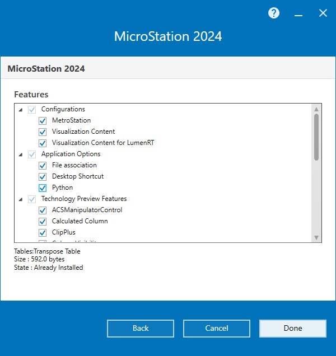Select the Desktop Shortcut label
Screen dimensions: 336x356
[78, 176]
